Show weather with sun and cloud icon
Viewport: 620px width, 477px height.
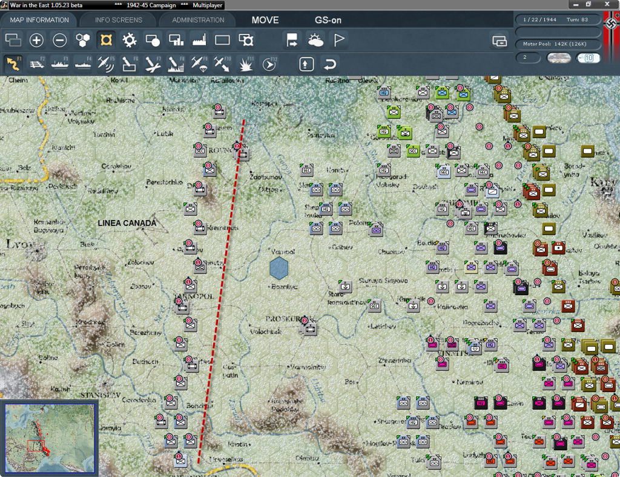tap(315, 40)
